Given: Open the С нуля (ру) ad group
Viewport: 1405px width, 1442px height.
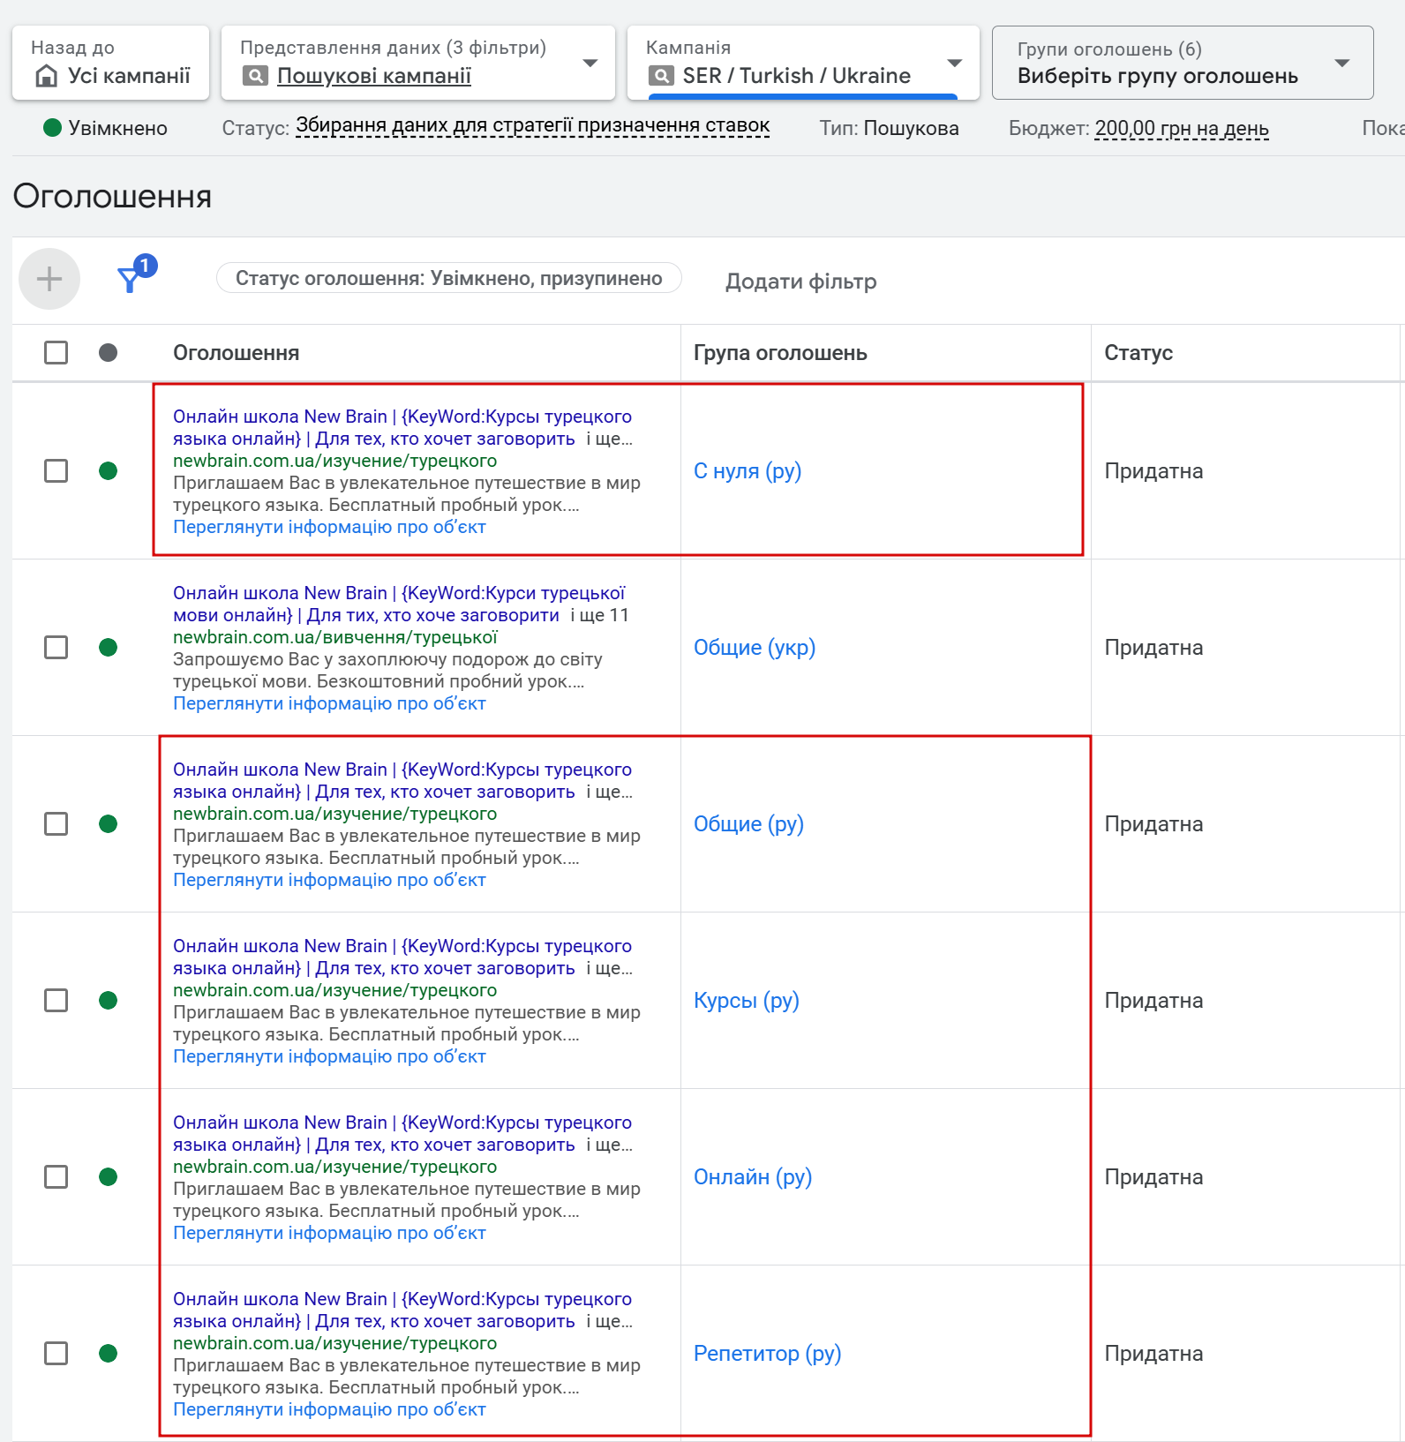Looking at the screenshot, I should click(748, 471).
